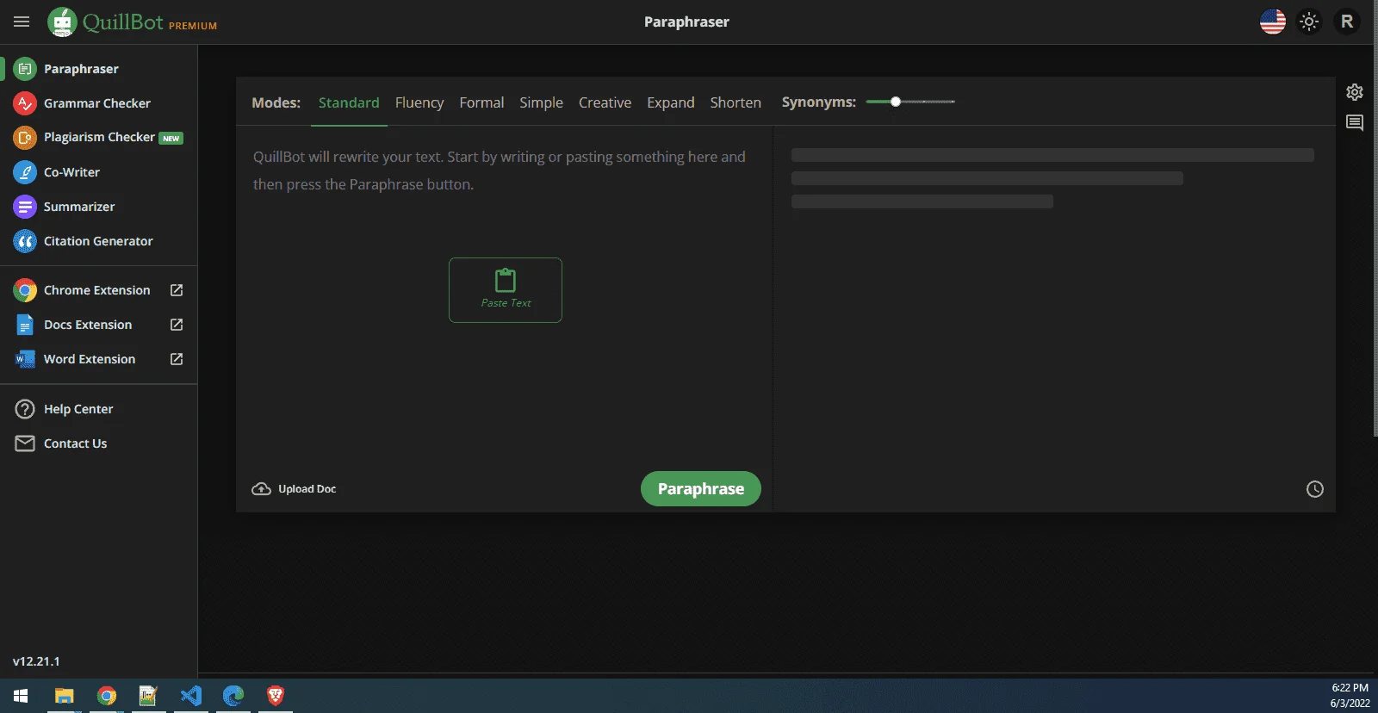The width and height of the screenshot is (1378, 713).
Task: Click the Plagiarism Checker NEW badge
Action: point(171,138)
